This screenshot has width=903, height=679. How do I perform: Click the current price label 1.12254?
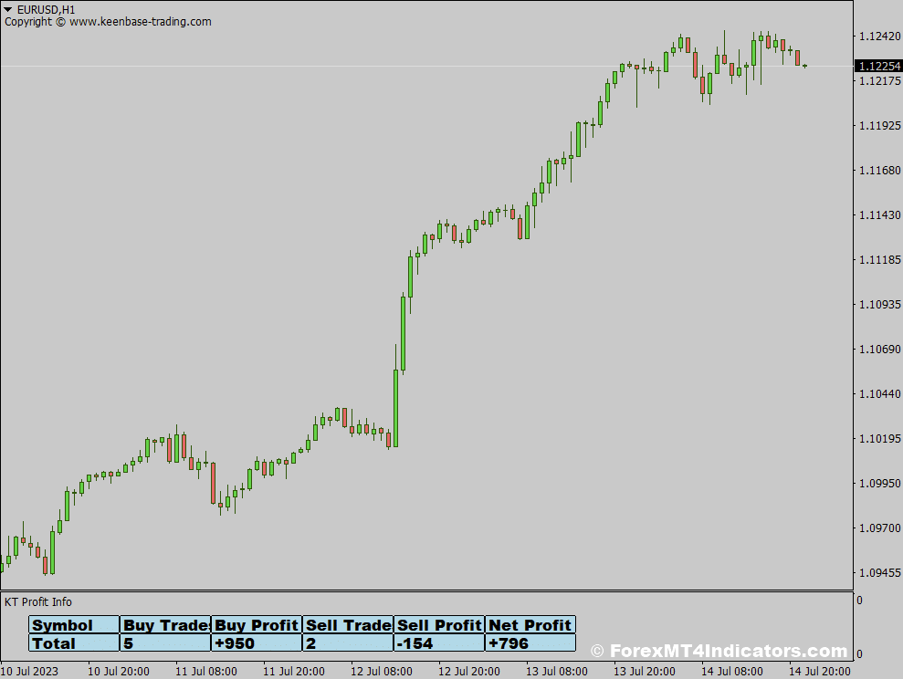879,67
